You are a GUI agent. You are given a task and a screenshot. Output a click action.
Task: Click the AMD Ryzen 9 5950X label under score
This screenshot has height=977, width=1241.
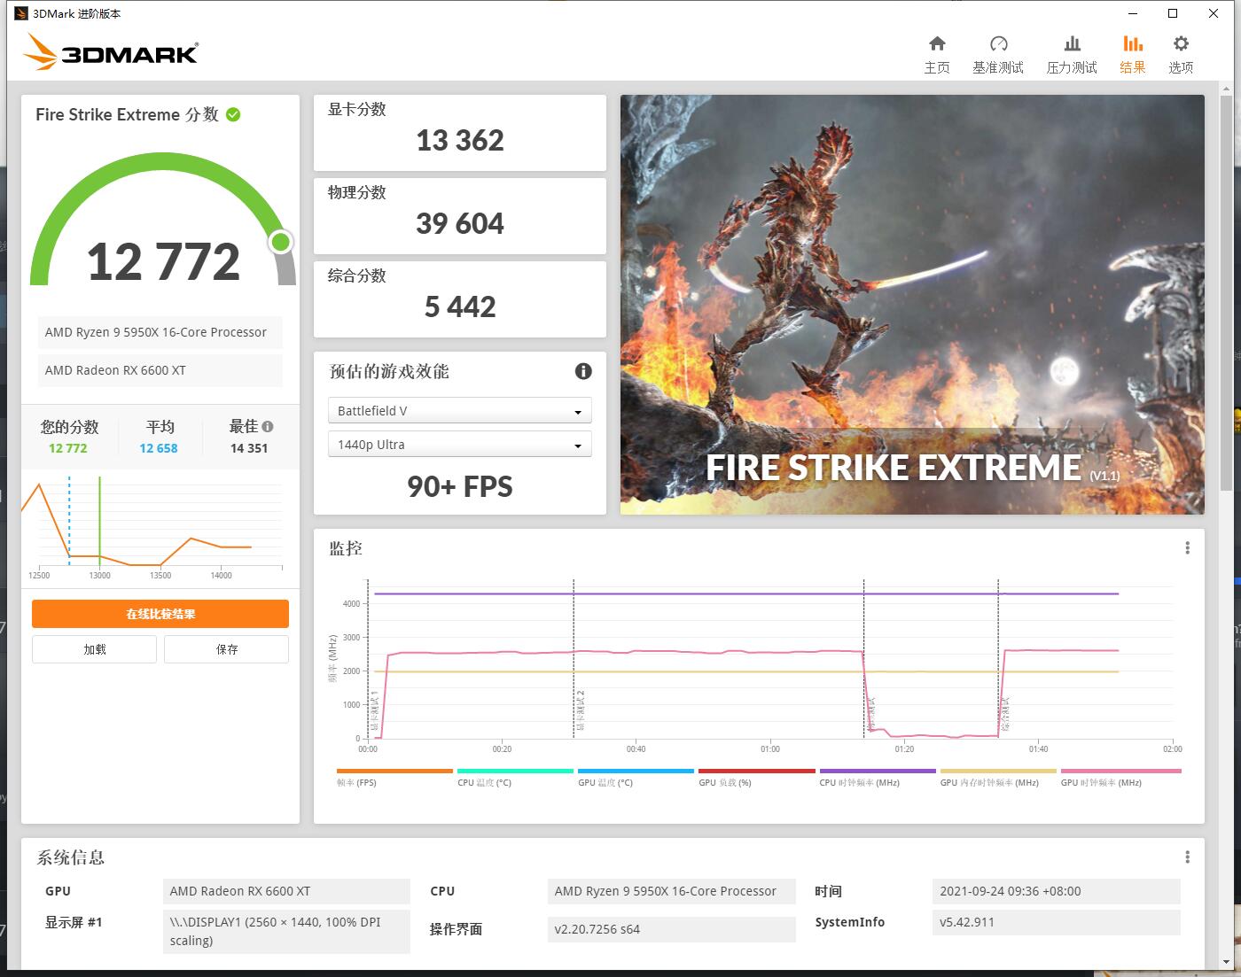[160, 332]
